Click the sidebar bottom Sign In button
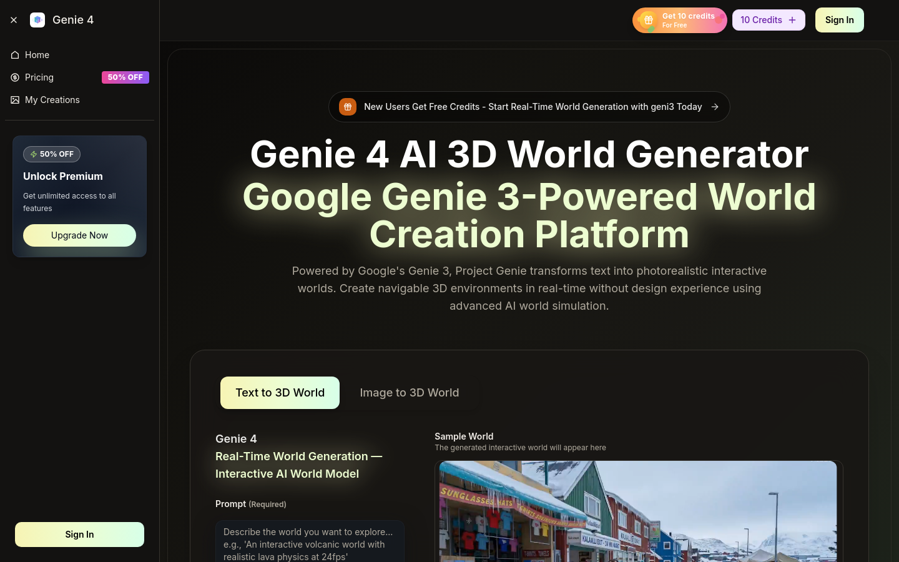 pyautogui.click(x=79, y=535)
